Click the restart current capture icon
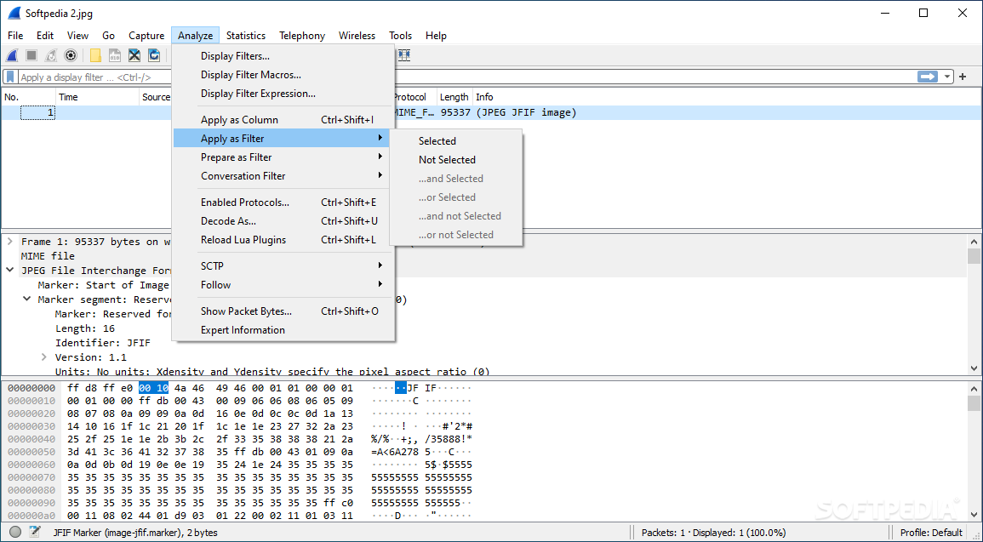Viewport: 983px width, 542px height. pyautogui.click(x=51, y=56)
